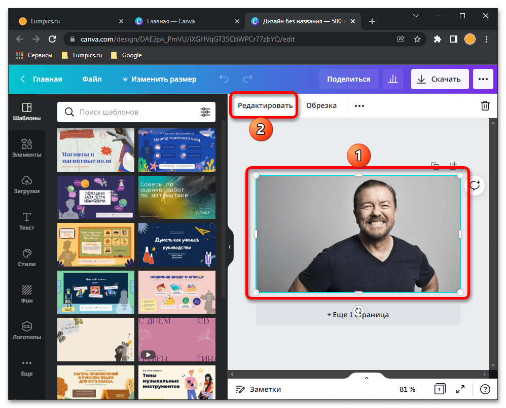Image resolution: width=506 pixels, height=408 pixels.
Task: Open the Styles palette panel
Action: 27,257
